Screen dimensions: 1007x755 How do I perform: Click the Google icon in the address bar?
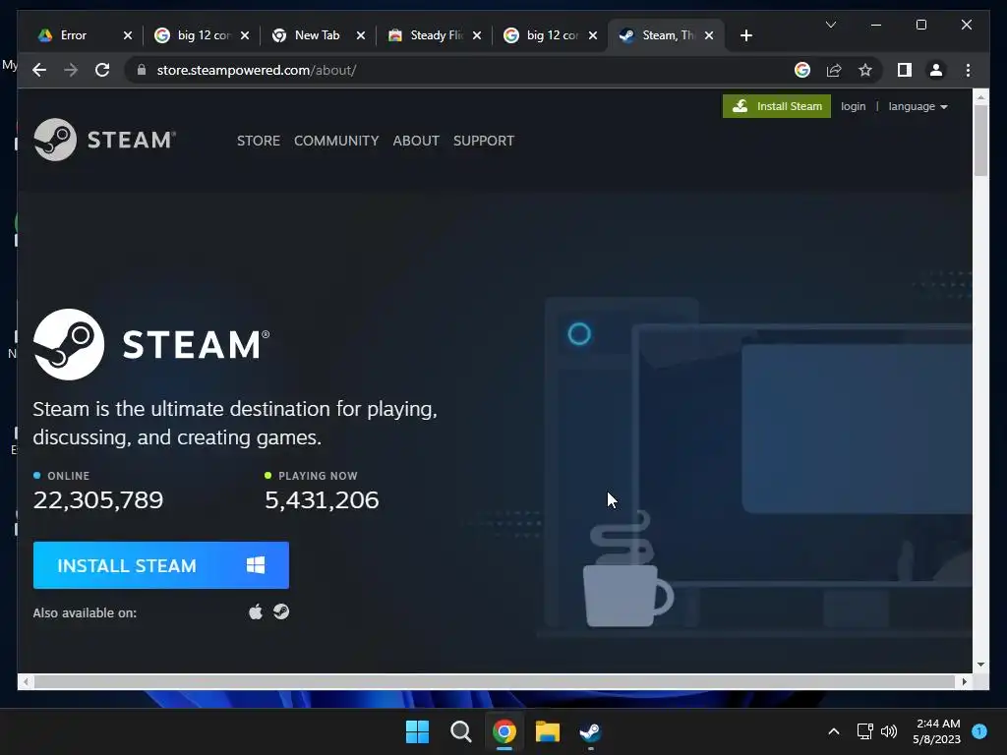click(802, 70)
